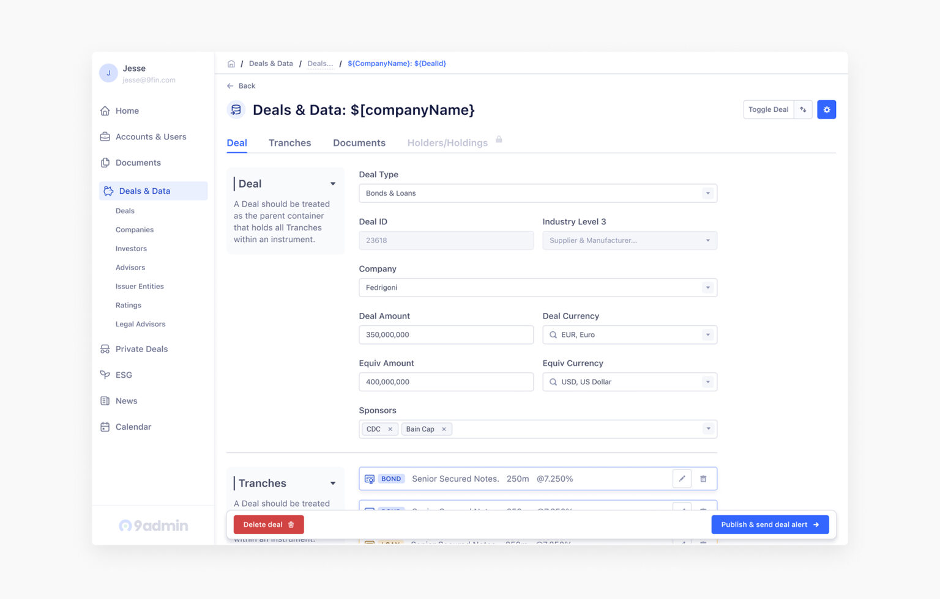Open the Deal Type dropdown
Image resolution: width=940 pixels, height=599 pixels.
click(x=538, y=193)
